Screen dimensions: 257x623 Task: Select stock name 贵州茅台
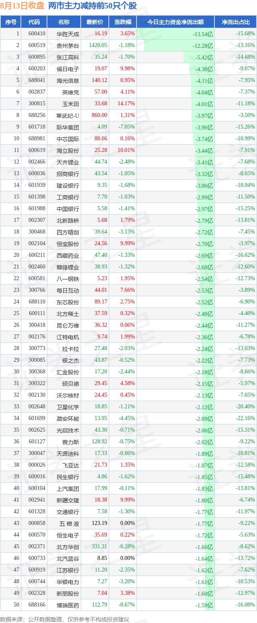[68, 45]
